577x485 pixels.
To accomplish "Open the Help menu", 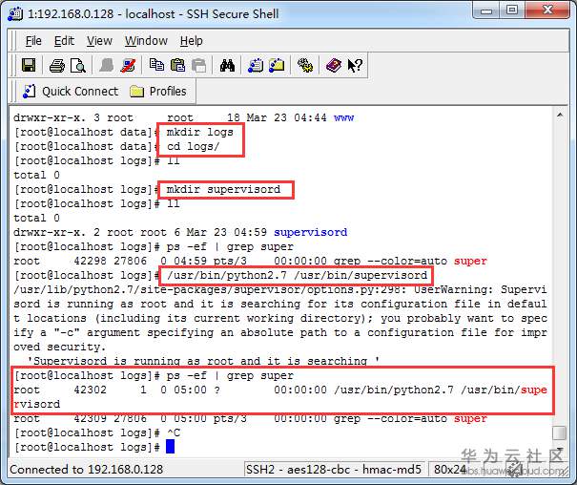I will coord(192,40).
